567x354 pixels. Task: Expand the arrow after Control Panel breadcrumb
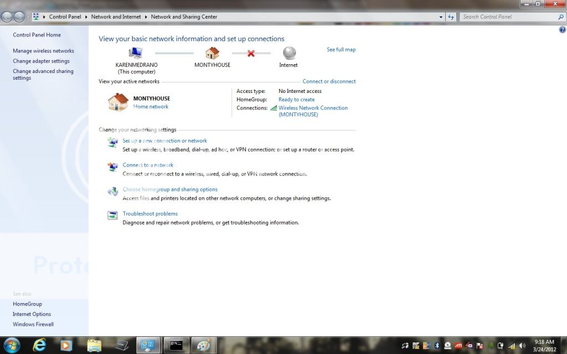click(86, 17)
